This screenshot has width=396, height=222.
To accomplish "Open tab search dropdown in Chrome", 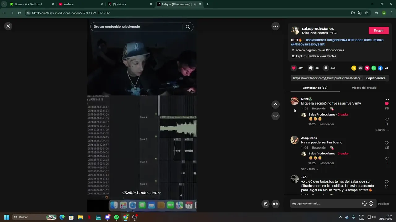I will pos(4,4).
